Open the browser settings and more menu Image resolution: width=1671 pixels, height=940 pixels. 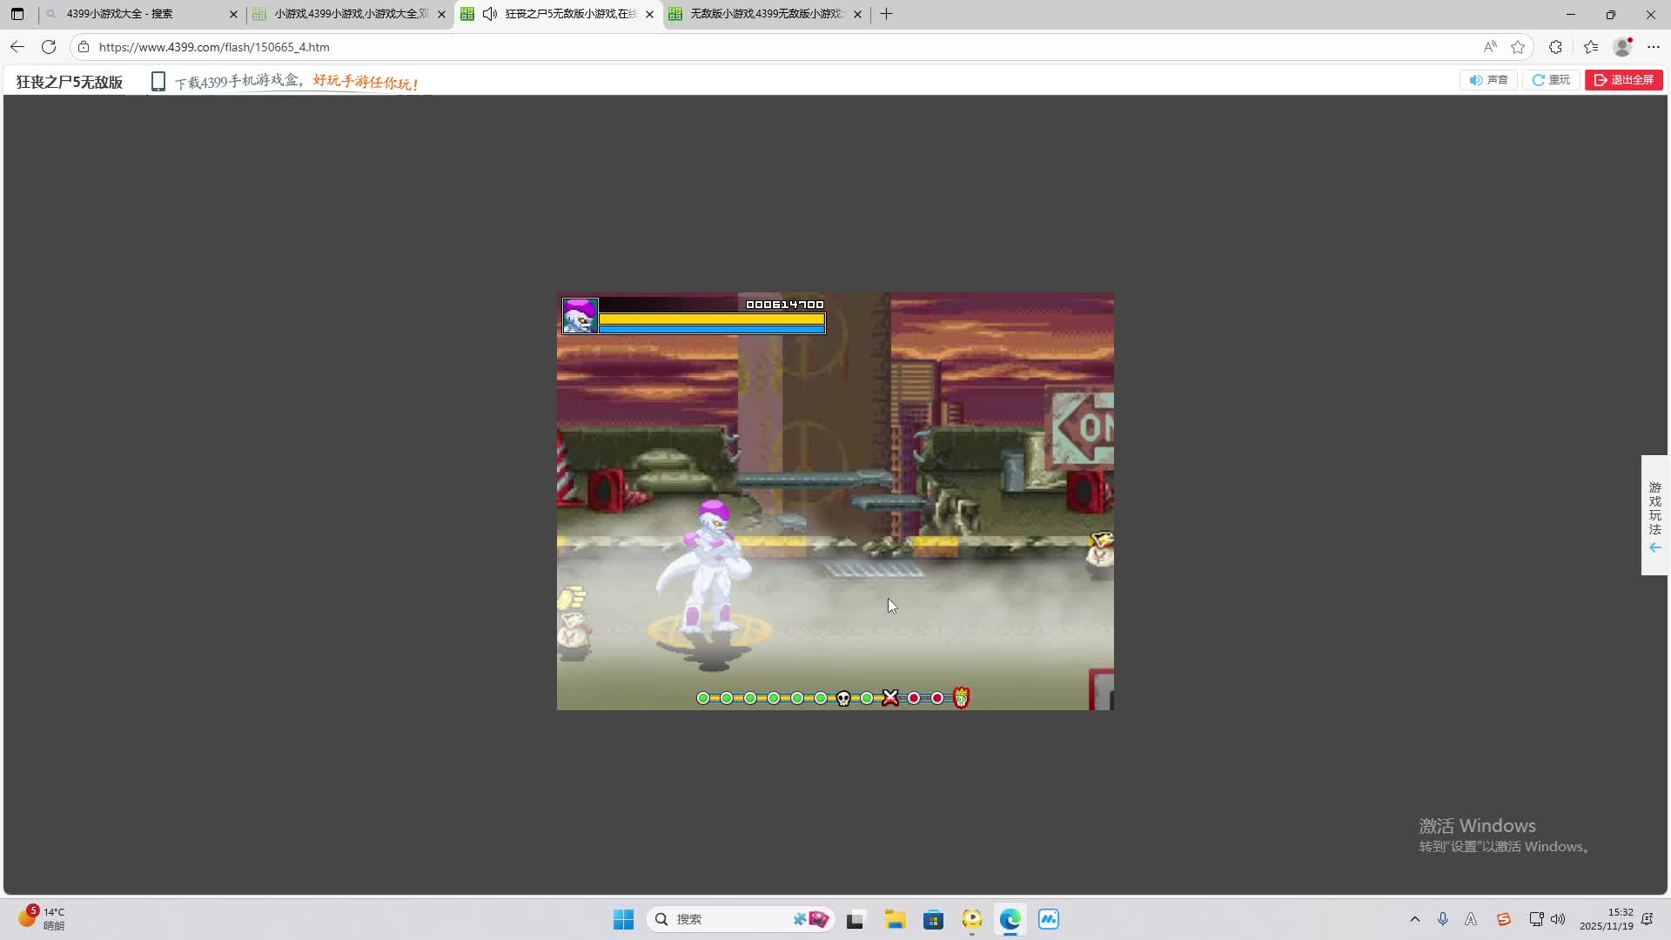[1654, 47]
